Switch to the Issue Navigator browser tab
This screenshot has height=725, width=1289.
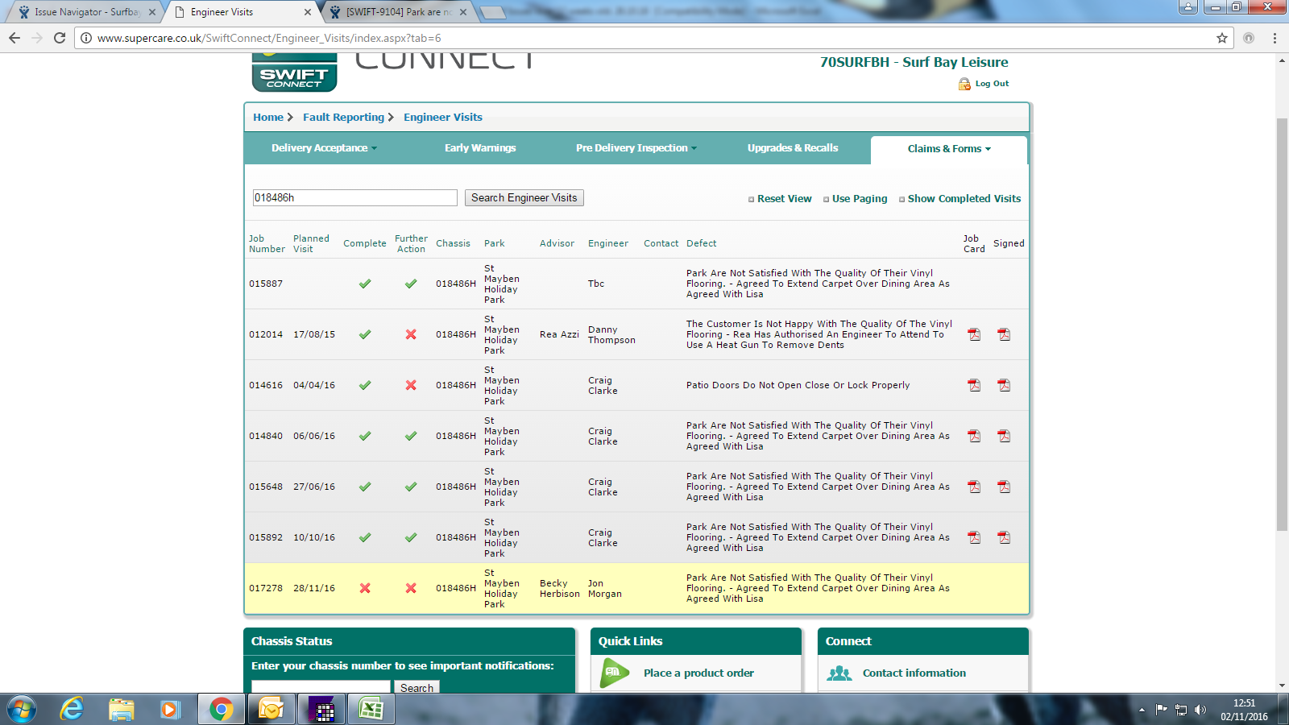tap(86, 12)
